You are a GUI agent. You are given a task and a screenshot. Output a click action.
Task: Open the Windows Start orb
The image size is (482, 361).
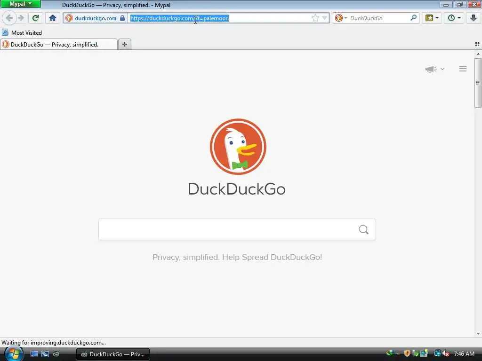point(14,353)
